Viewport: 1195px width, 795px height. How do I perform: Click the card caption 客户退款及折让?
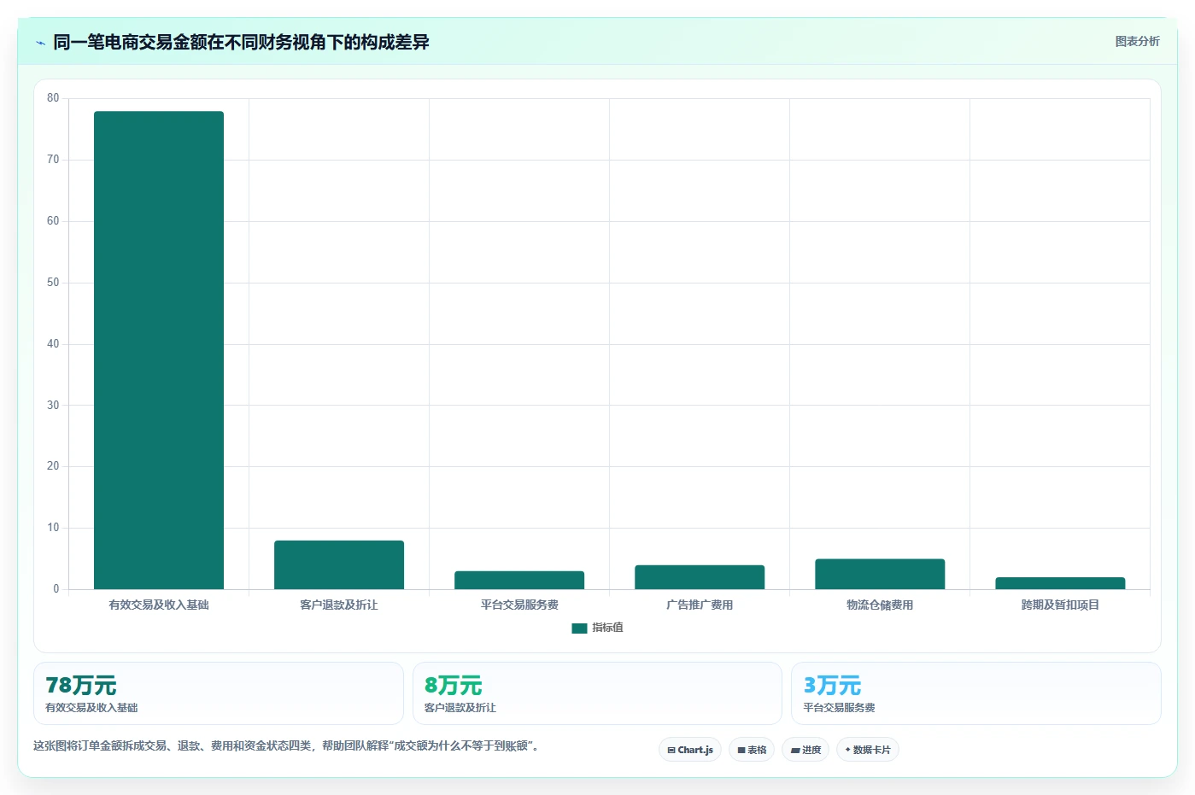point(460,708)
